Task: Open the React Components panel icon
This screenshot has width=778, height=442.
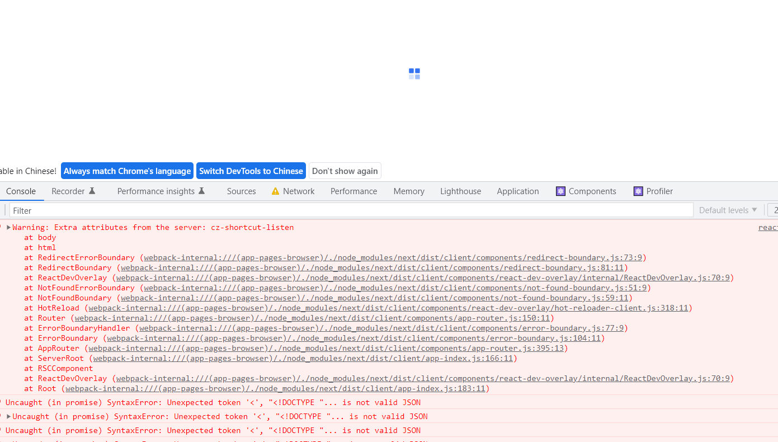Action: coord(560,191)
